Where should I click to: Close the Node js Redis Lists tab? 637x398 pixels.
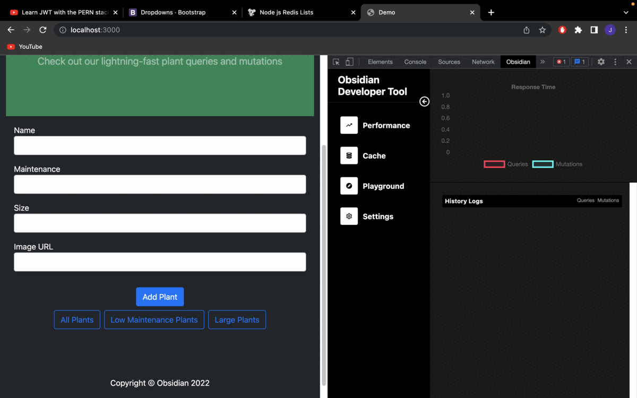[353, 12]
